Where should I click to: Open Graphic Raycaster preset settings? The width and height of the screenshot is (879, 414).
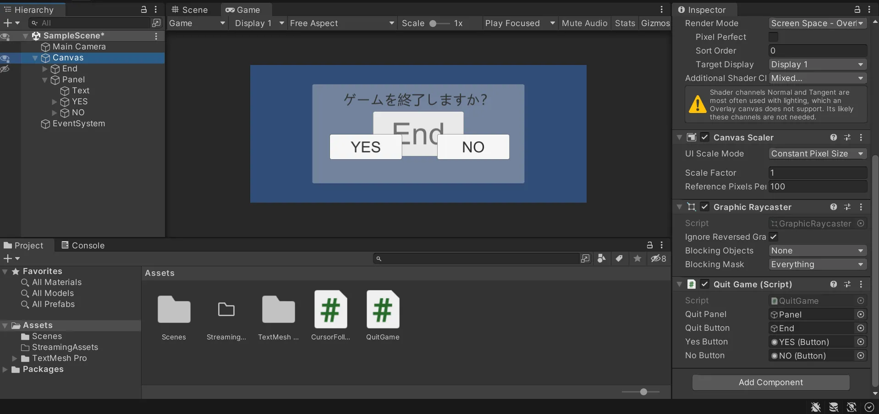click(x=847, y=207)
